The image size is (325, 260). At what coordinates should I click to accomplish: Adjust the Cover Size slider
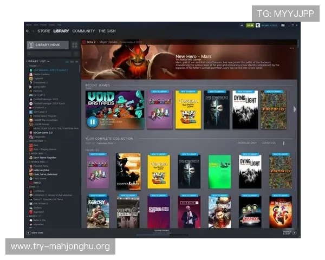coord(284,143)
